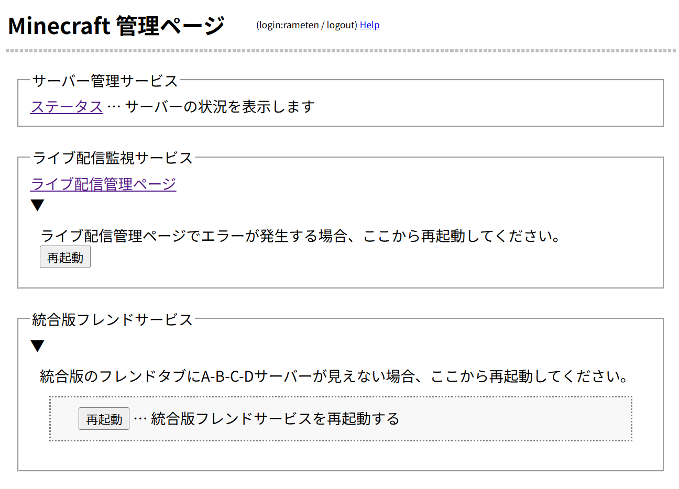Click the ライブ配信監視サービス section legend
The image size is (679, 489).
(113, 158)
